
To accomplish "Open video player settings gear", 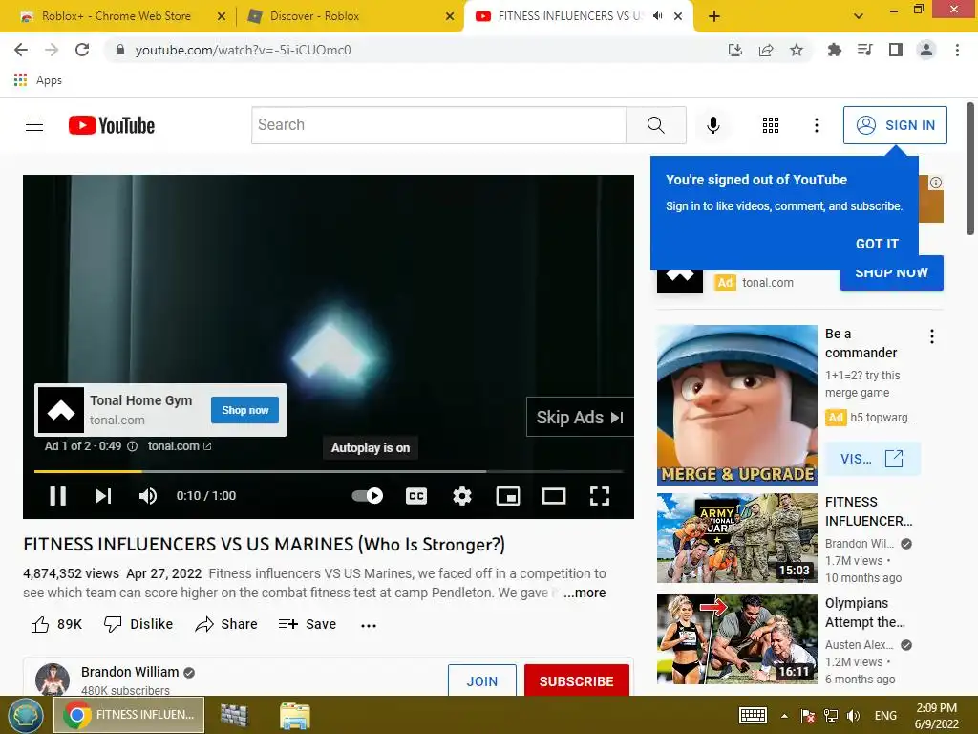I will [461, 496].
